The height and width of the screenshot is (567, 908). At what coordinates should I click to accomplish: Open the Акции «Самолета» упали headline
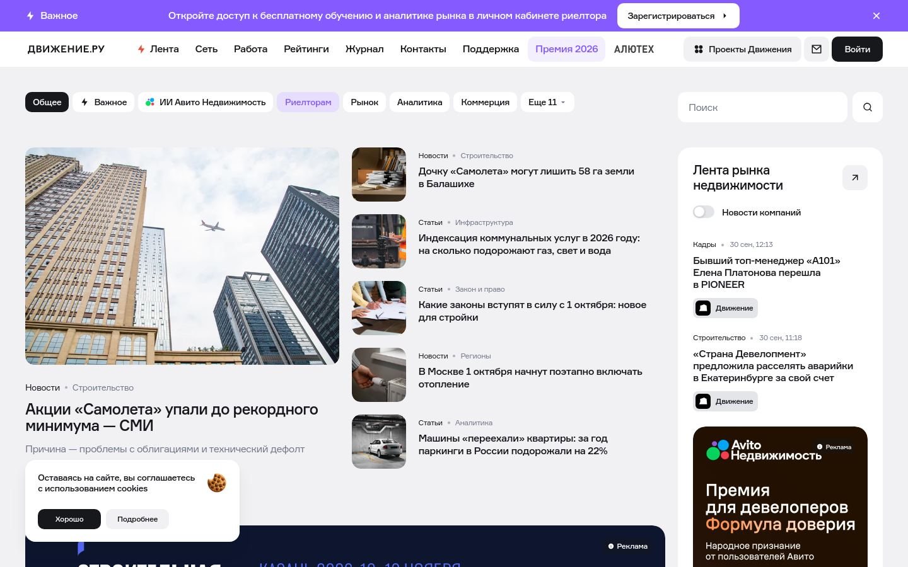[172, 417]
